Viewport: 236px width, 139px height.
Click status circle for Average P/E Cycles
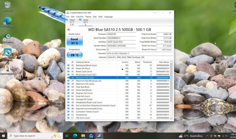coord(68,99)
